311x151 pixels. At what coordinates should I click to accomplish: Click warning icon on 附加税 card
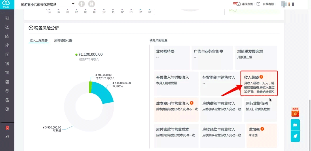tap(262, 129)
